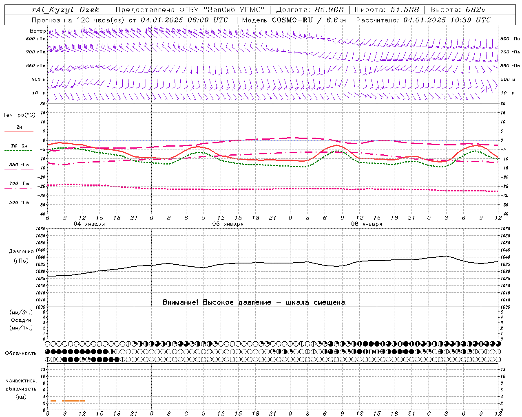
Task: Select the provider text ФГБУ "ЗапСиб УГМС"
Action: (x=222, y=10)
